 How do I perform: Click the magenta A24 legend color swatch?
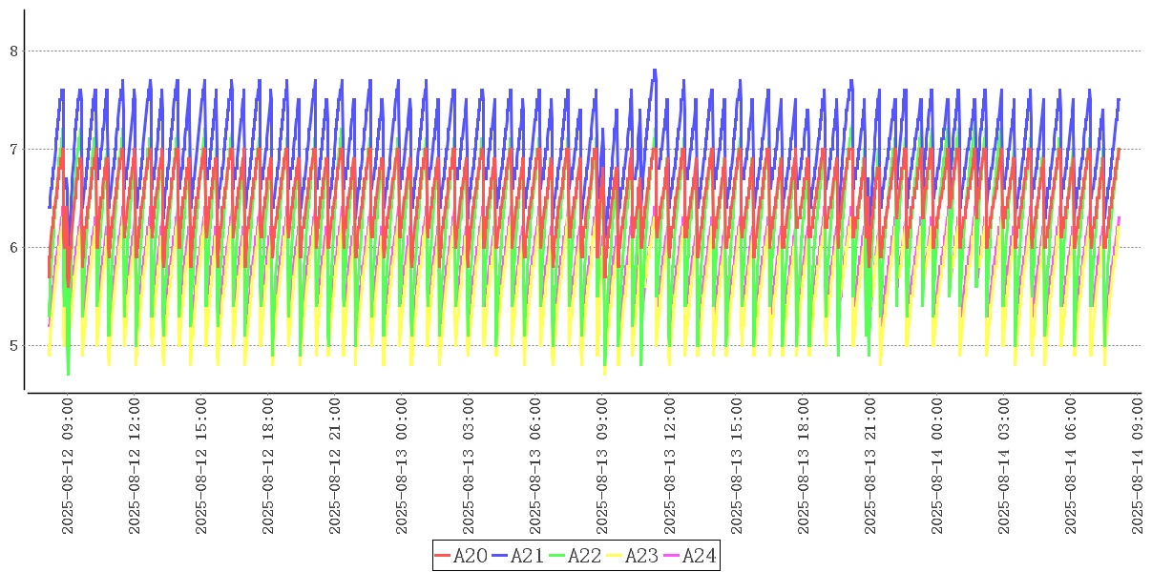pos(672,556)
